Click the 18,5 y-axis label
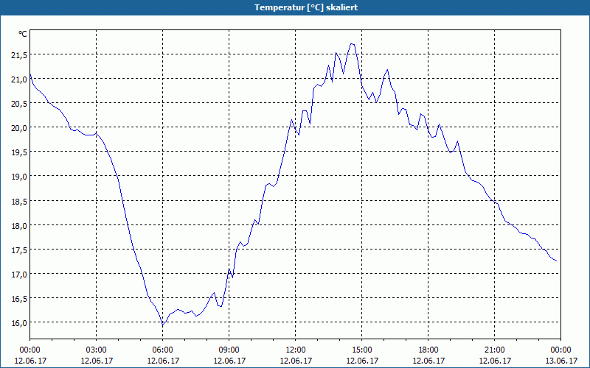This screenshot has height=368, width=590. [x=19, y=202]
